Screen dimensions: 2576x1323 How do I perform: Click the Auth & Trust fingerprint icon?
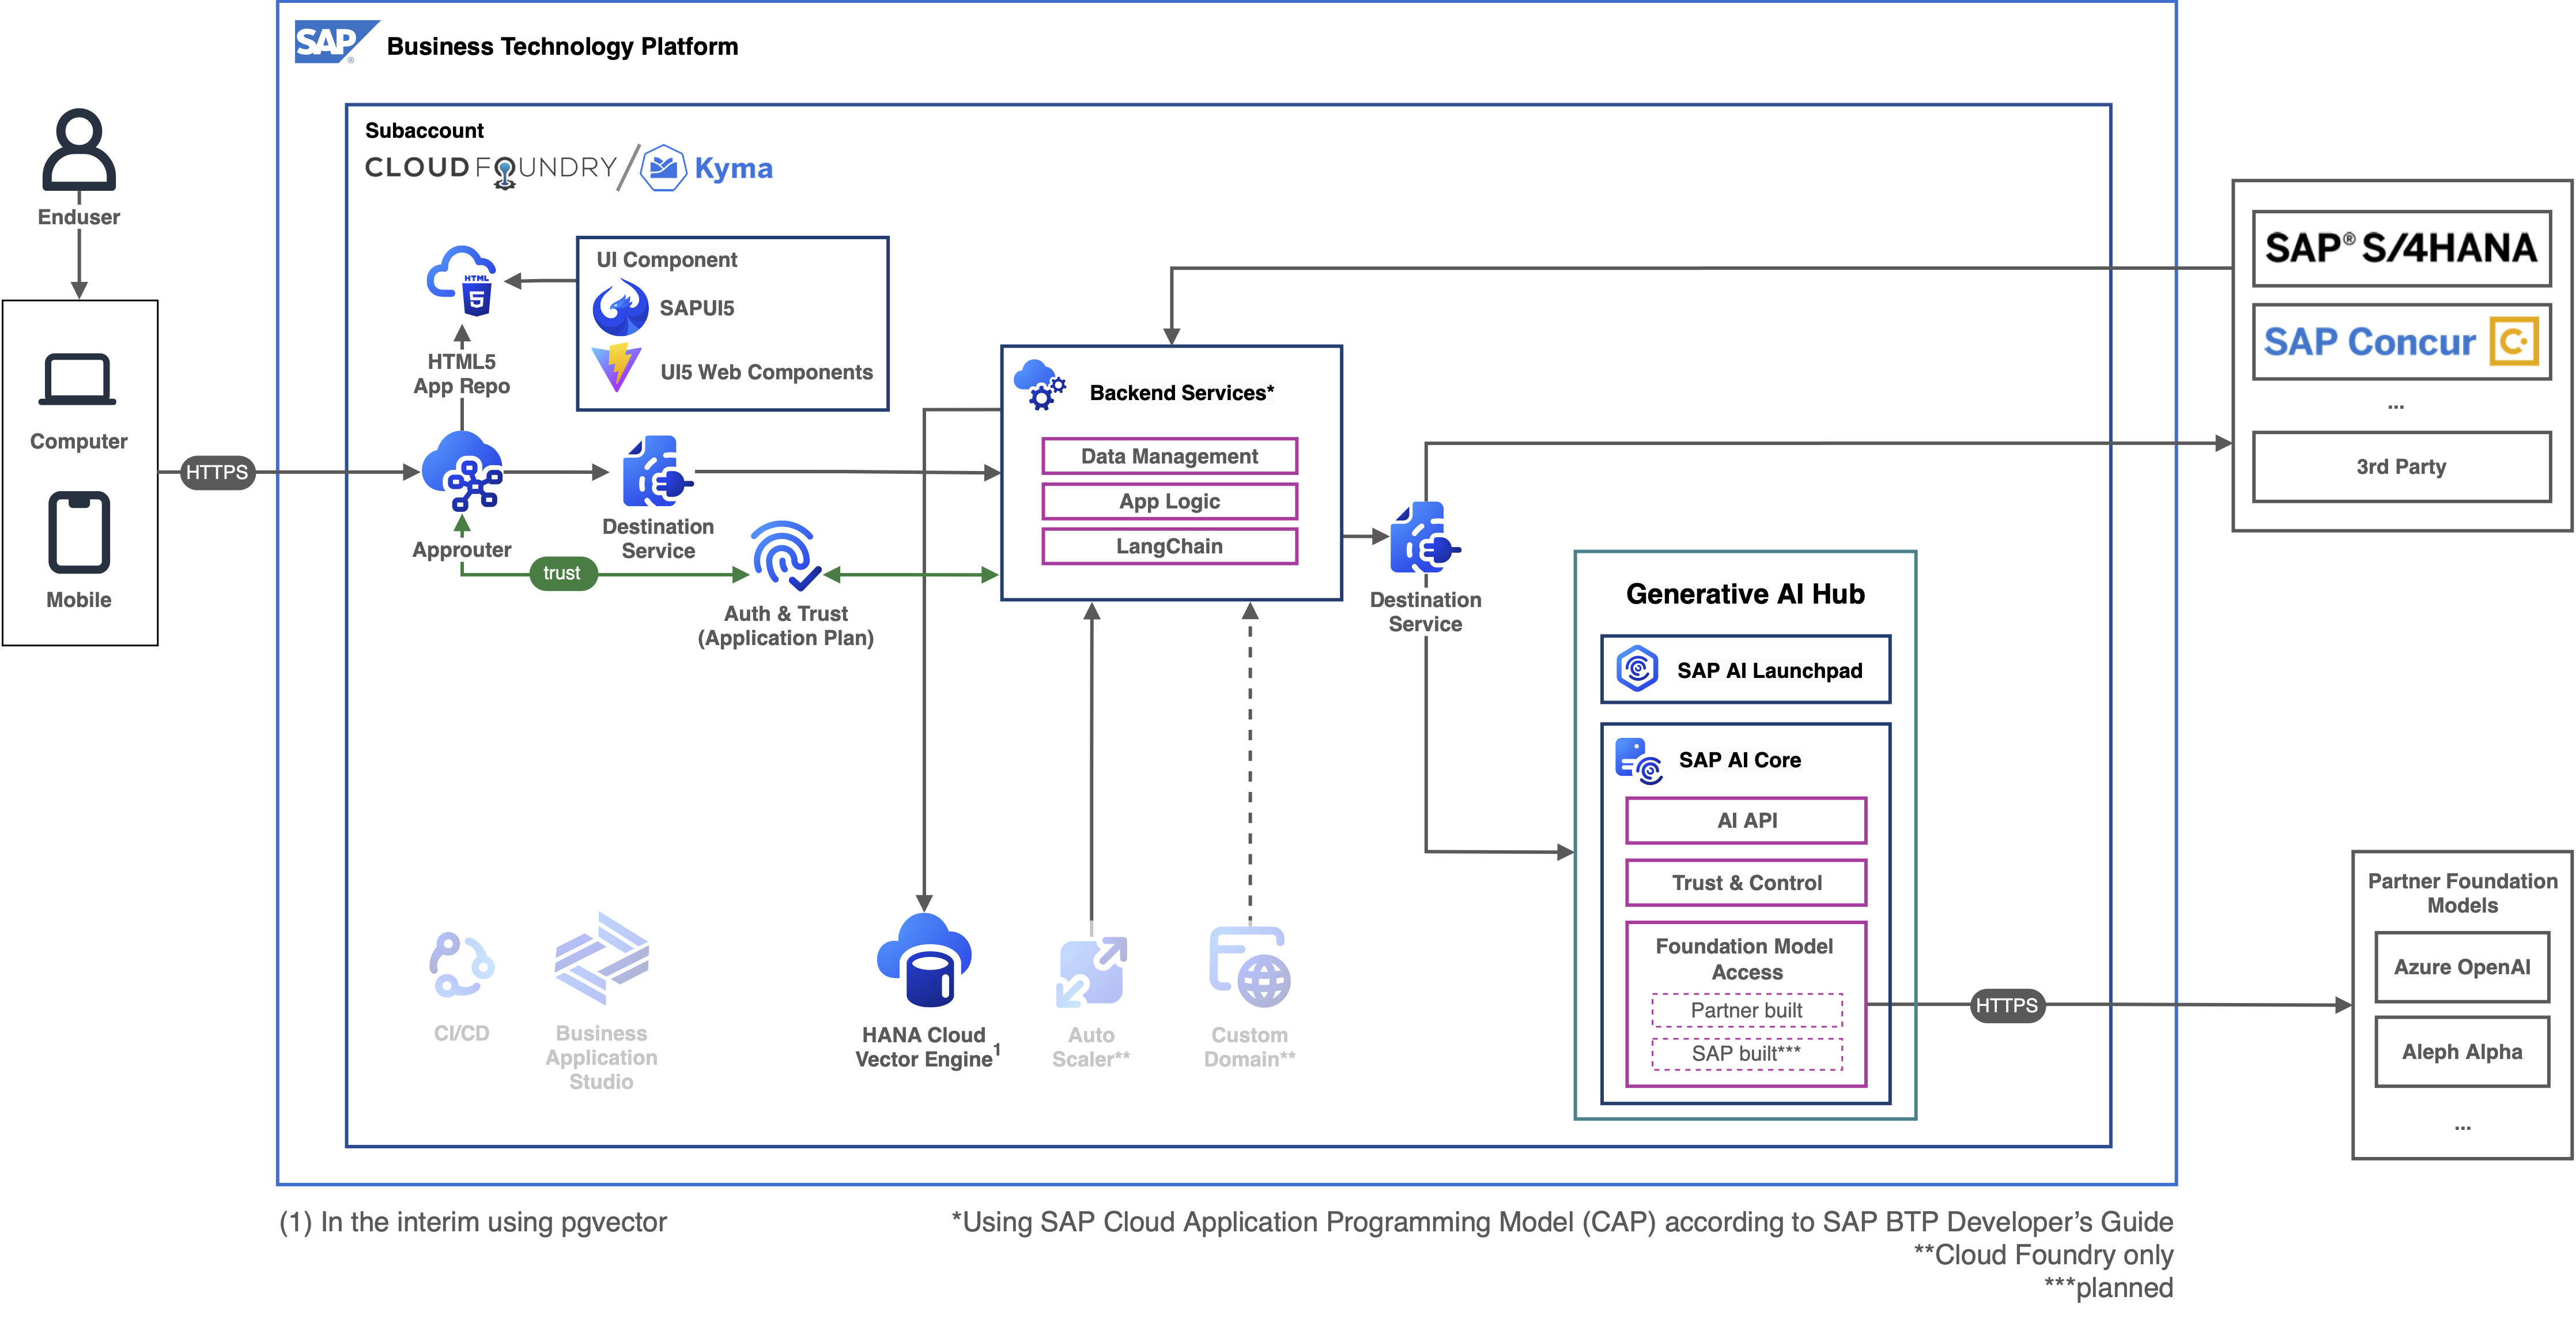[786, 555]
